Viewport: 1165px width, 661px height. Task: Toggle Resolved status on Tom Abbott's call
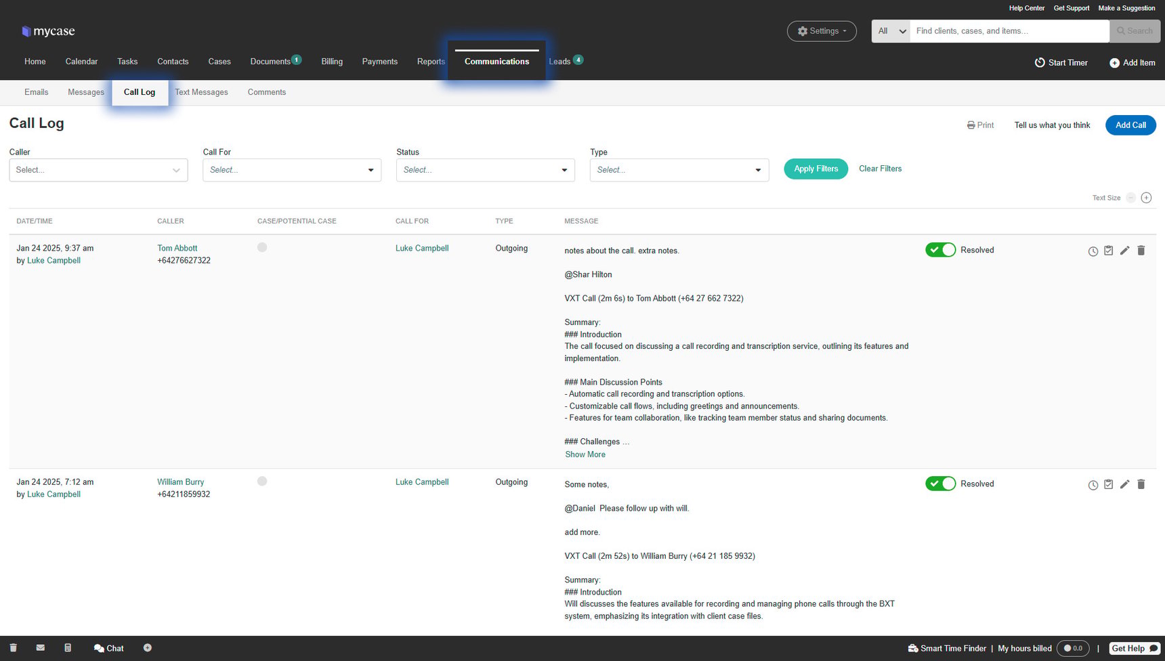click(940, 250)
